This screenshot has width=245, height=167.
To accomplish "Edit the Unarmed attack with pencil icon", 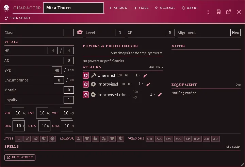I will click(145, 76).
